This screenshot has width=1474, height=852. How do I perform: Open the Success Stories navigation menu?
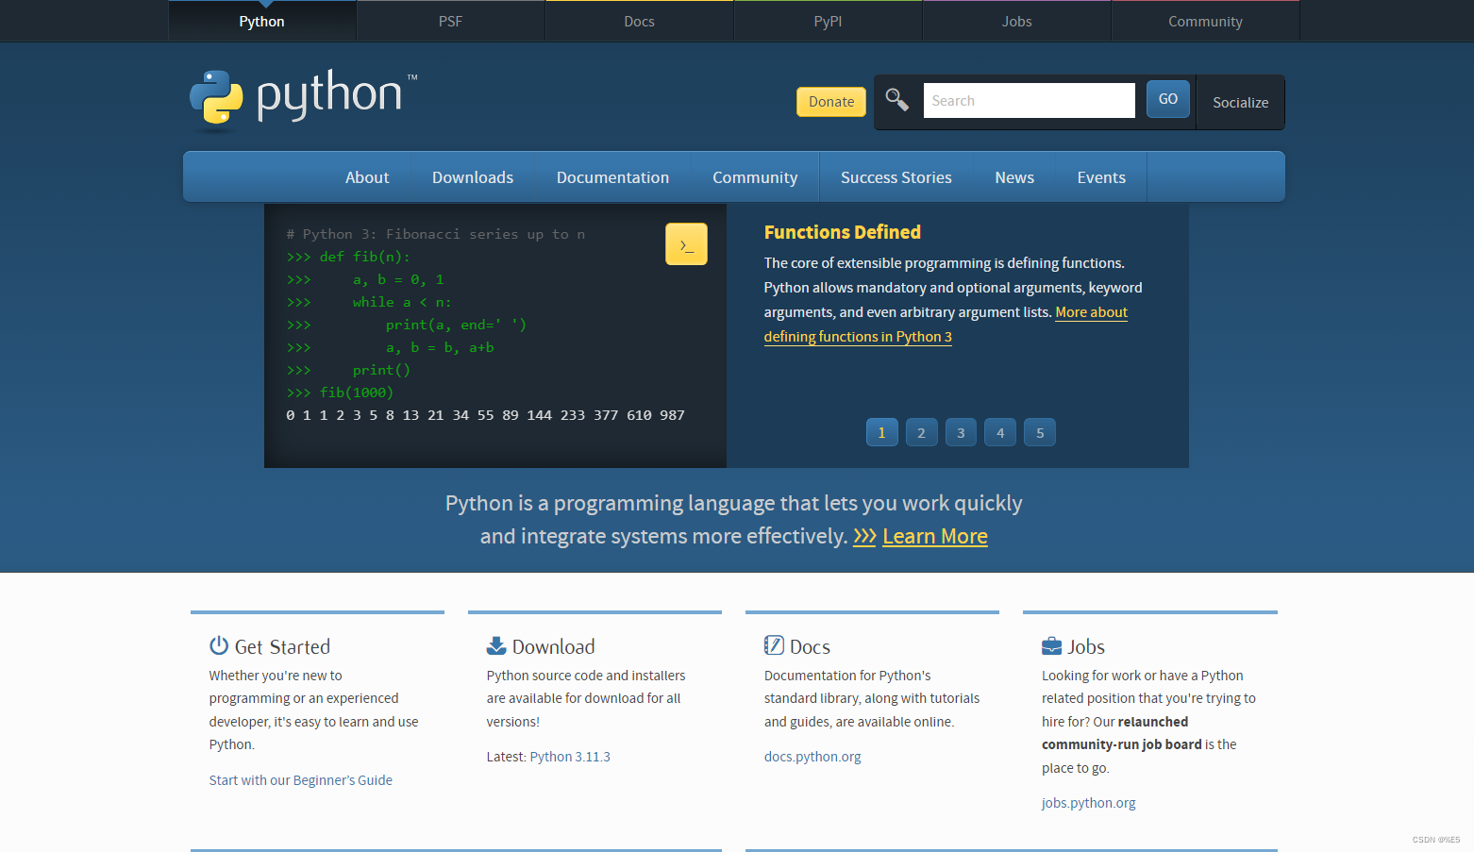point(896,177)
